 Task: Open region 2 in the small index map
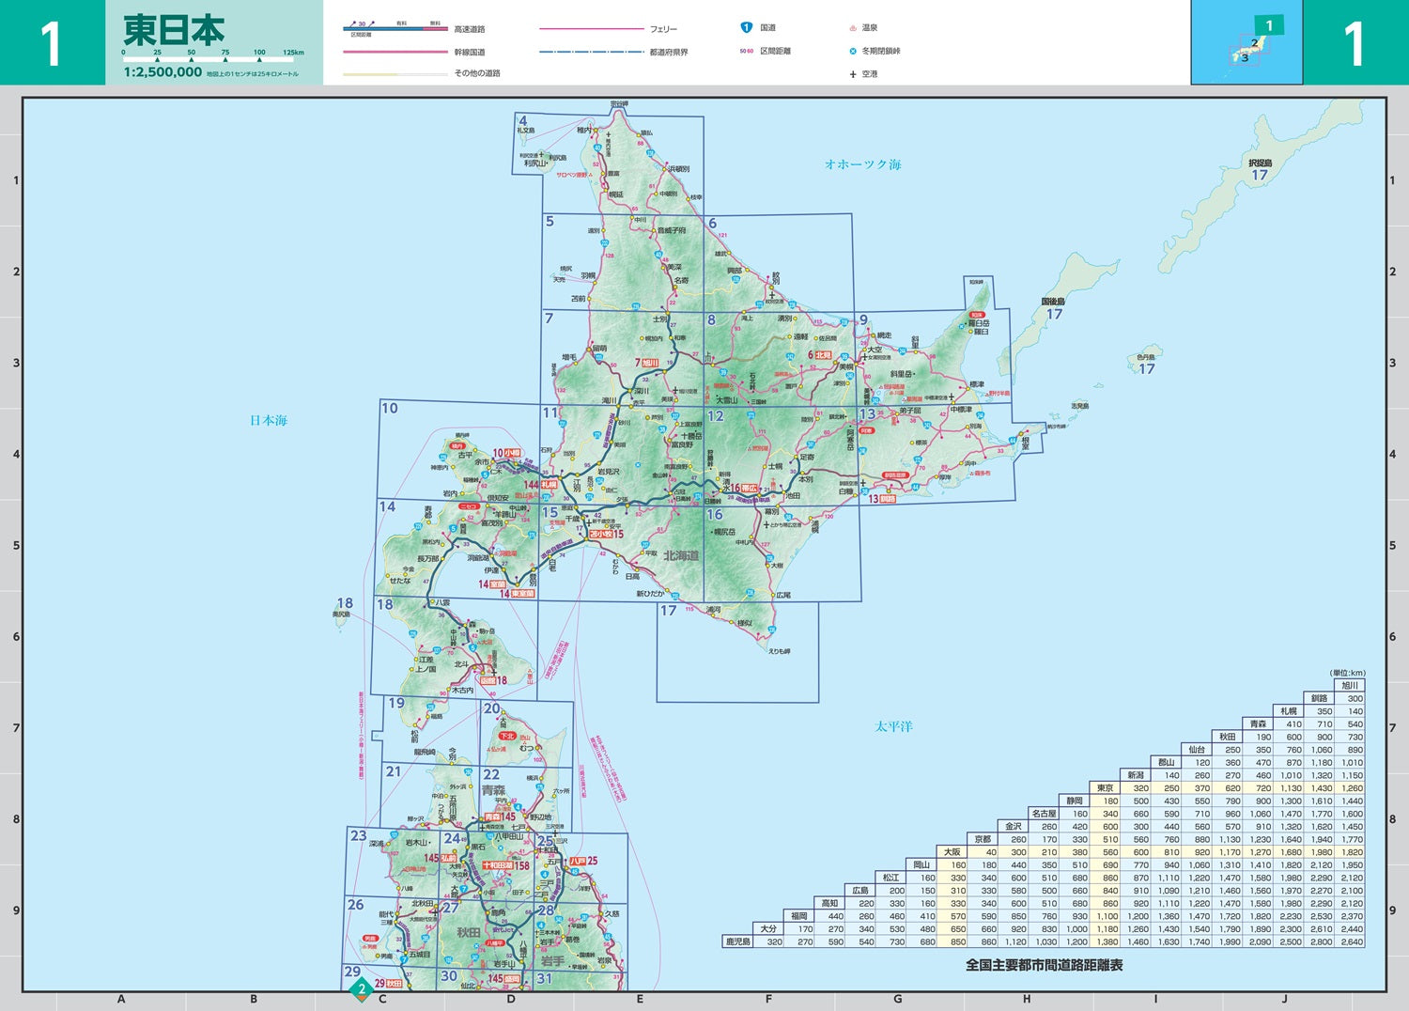point(1256,41)
